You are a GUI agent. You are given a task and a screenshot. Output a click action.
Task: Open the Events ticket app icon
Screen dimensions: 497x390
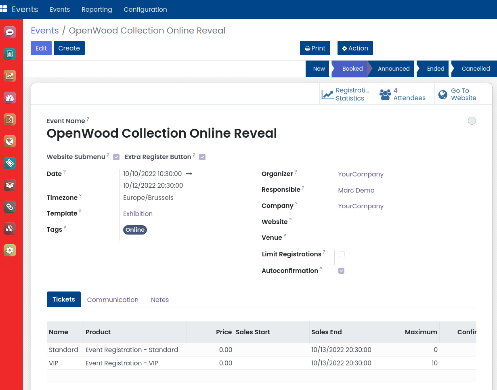click(x=10, y=163)
